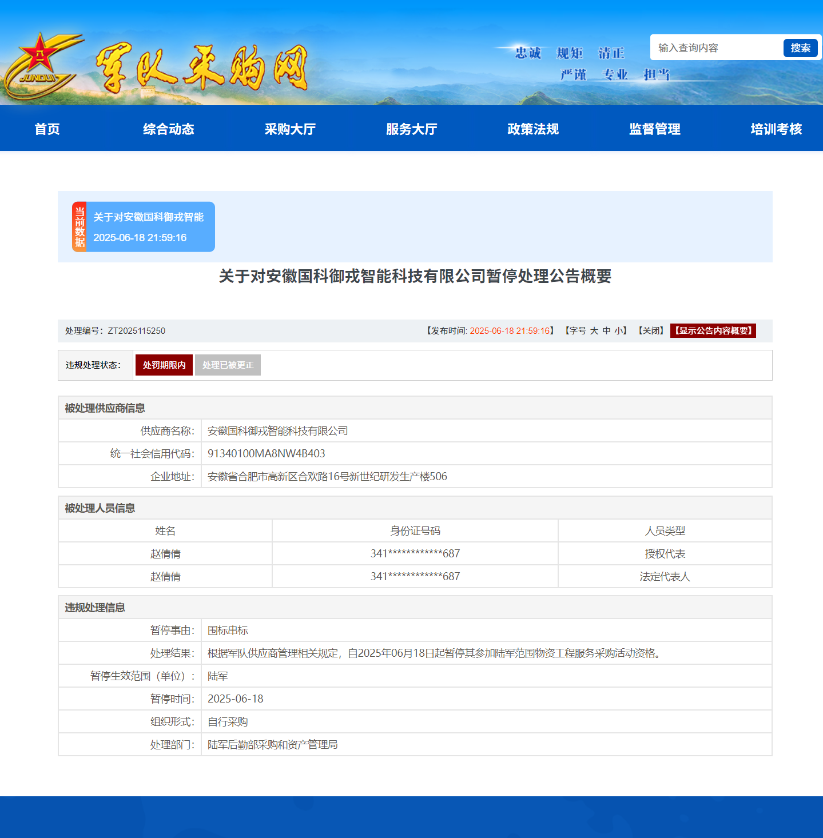Click the blue announcement preview card
Image resolution: width=823 pixels, height=838 pixels.
153,226
